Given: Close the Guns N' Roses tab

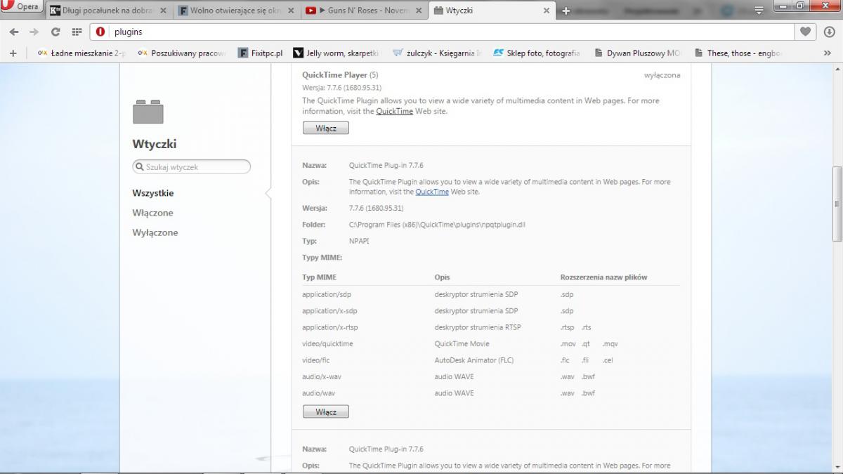Looking at the screenshot, I should coord(419,11).
